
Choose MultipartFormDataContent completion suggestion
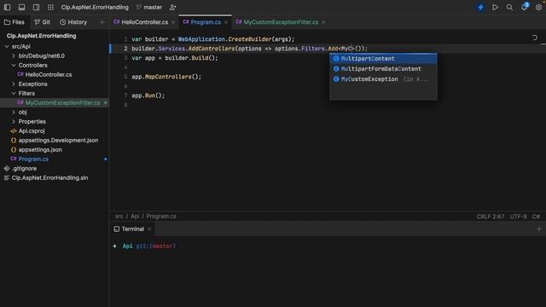pos(383,69)
